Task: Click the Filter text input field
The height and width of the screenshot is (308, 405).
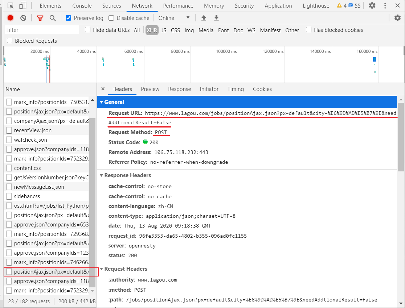Action: (x=42, y=30)
